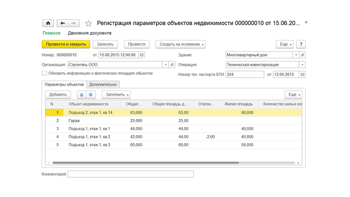This screenshot has height=197, width=350.
Task: Open the table Еще menu
Action: click(x=293, y=95)
